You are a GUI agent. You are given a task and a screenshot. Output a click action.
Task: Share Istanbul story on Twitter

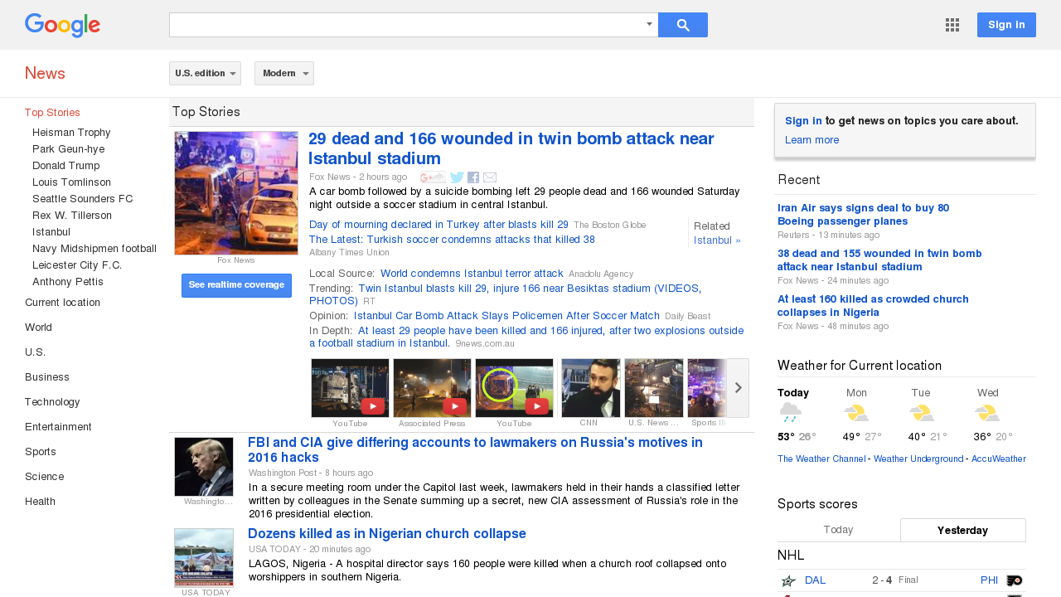pos(457,177)
